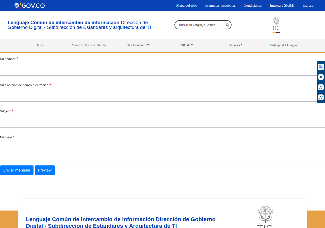Open Participa del Lenguaje menu item

(x=284, y=45)
